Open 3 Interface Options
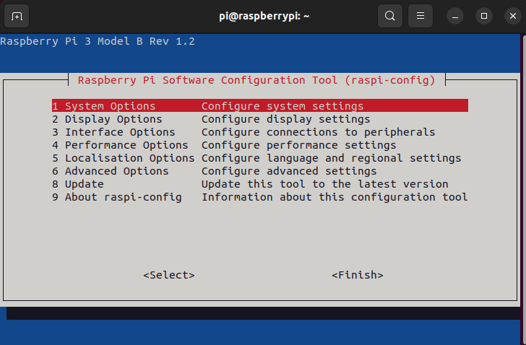The height and width of the screenshot is (345, 526). pyautogui.click(x=113, y=132)
